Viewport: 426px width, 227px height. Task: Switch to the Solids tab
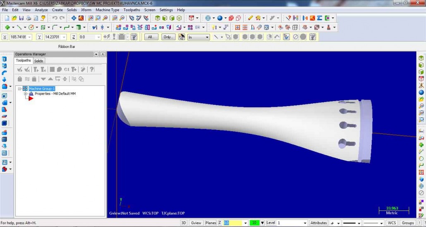point(38,61)
